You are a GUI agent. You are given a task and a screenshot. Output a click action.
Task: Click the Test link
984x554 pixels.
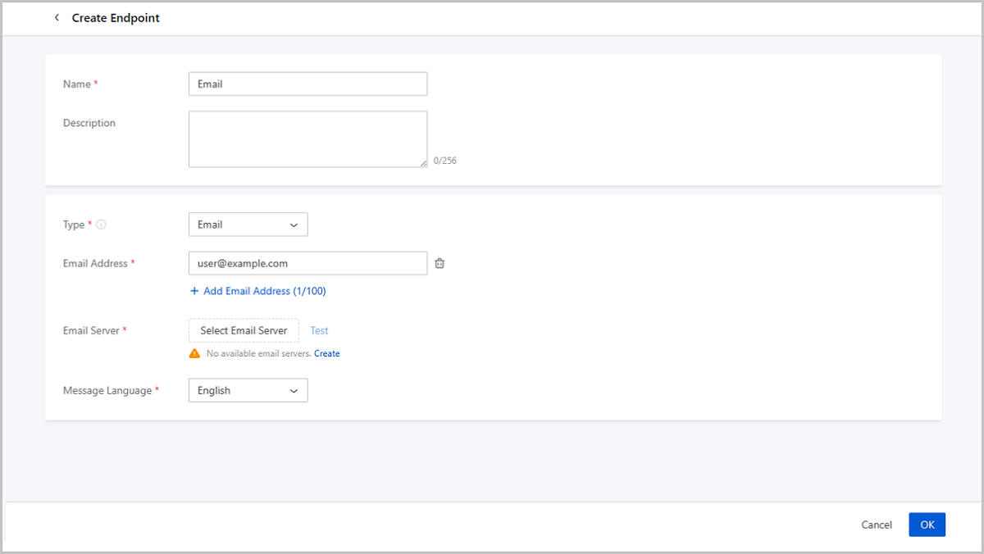[x=319, y=330]
